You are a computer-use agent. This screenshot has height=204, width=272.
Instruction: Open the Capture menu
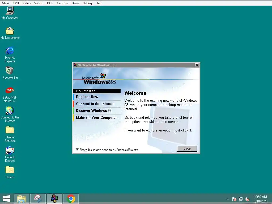tap(62, 3)
